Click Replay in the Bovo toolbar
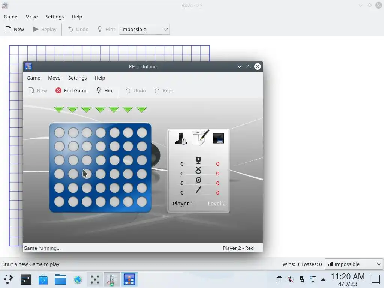The width and height of the screenshot is (384, 288). pos(44,29)
